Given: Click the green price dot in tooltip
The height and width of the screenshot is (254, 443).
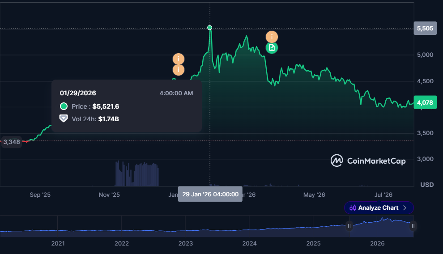Looking at the screenshot, I should pyautogui.click(x=64, y=106).
